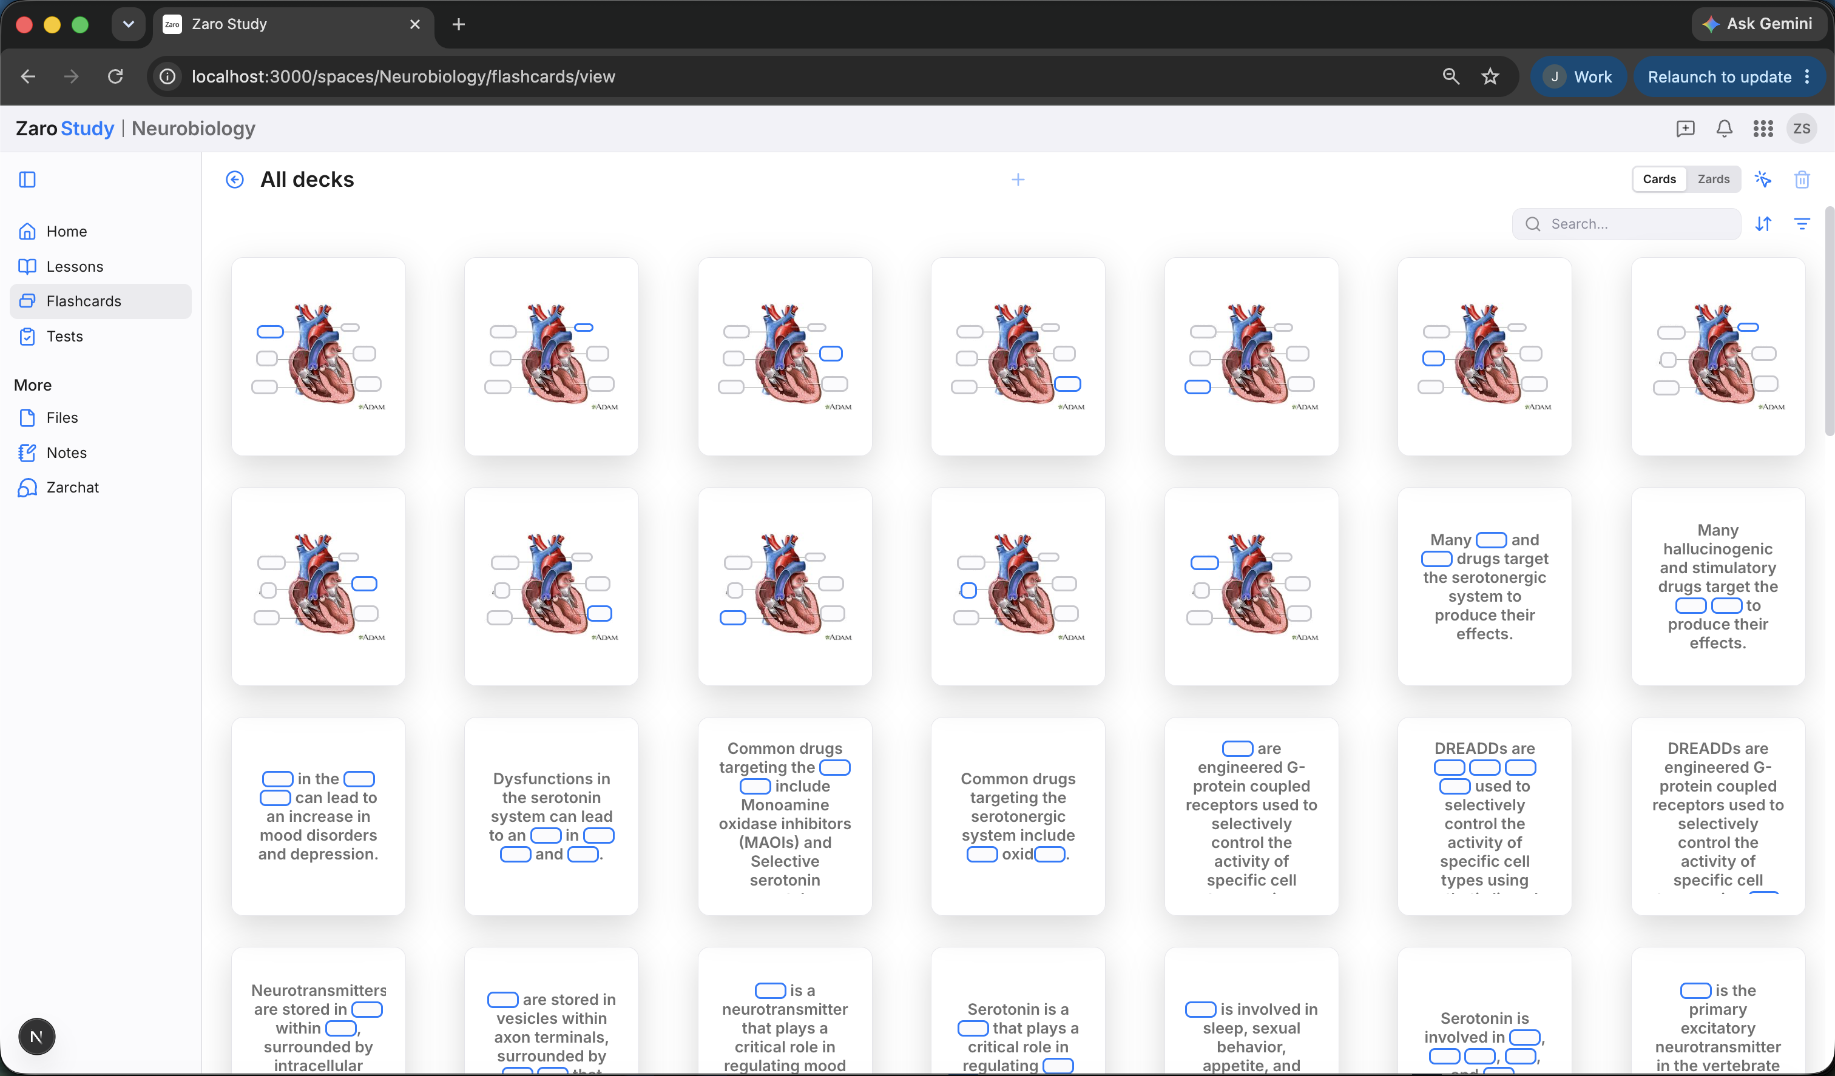Close the Zaro Study tab
Screen dimensions: 1835x1076
pos(415,24)
